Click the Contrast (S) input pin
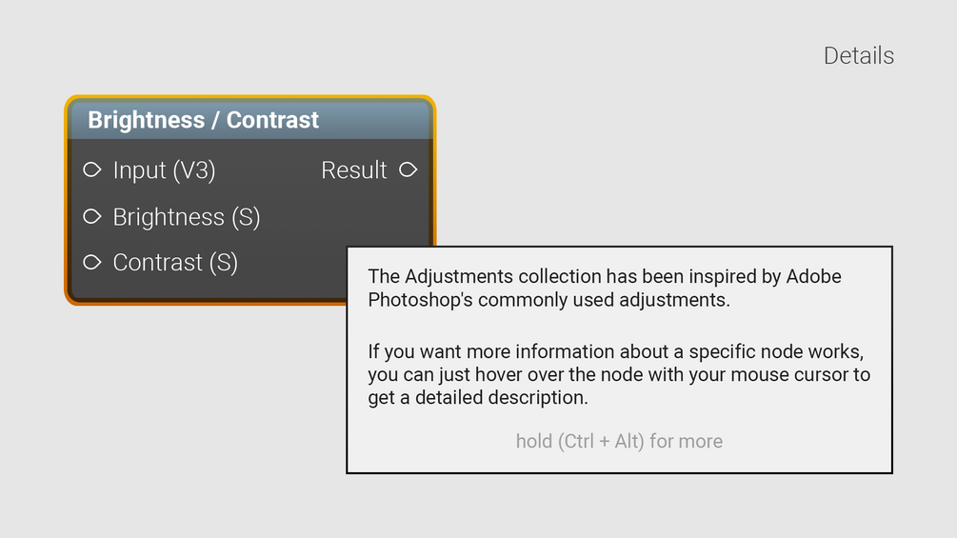 [x=92, y=263]
